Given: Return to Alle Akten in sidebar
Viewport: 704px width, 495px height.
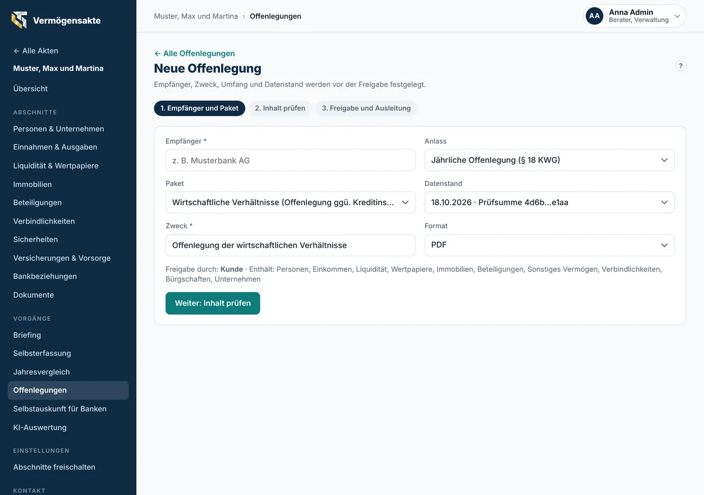Looking at the screenshot, I should click(x=36, y=50).
